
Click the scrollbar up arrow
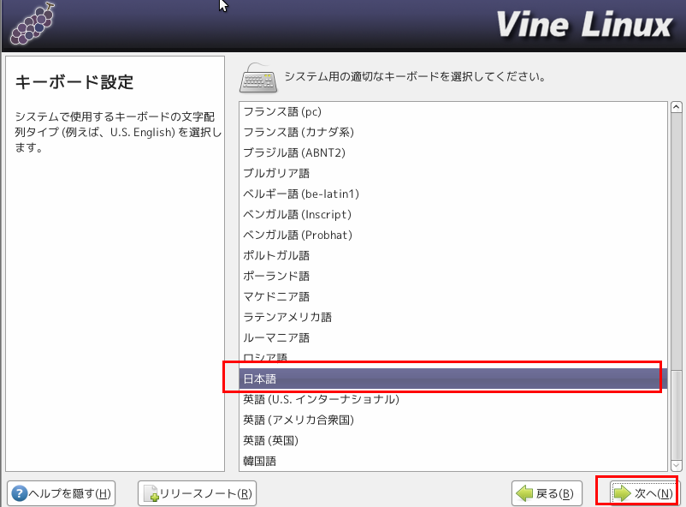click(677, 107)
